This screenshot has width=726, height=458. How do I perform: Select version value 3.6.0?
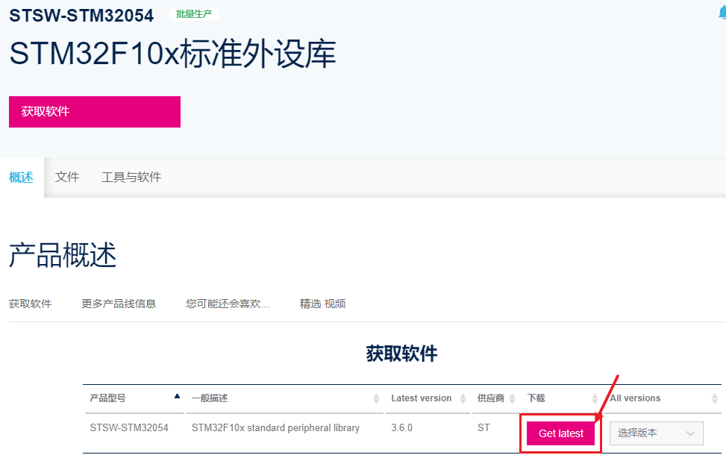(x=401, y=428)
